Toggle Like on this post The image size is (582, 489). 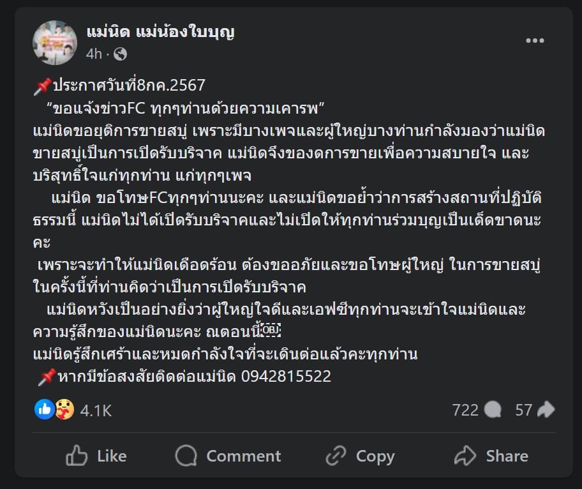pyautogui.click(x=96, y=456)
